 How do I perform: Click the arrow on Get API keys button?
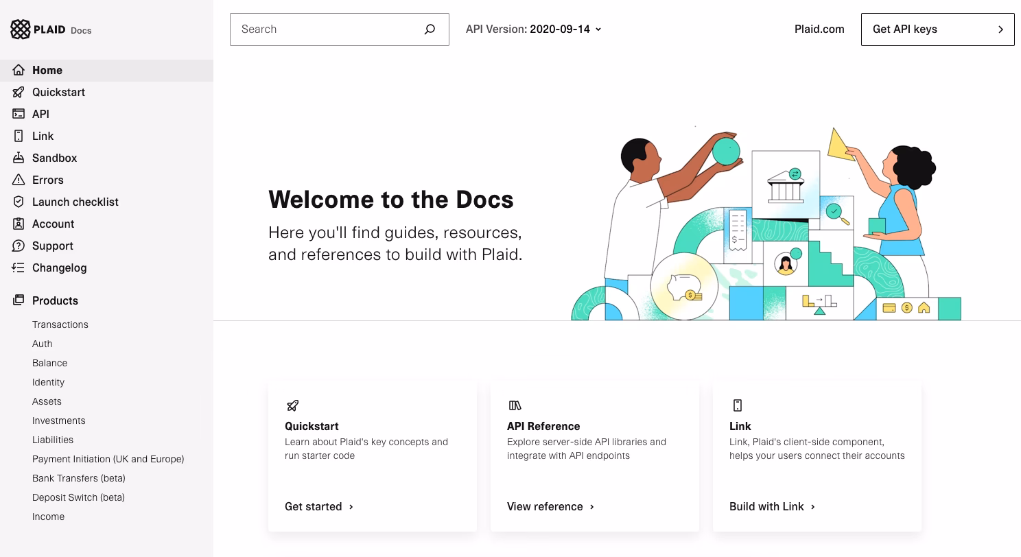[1000, 29]
